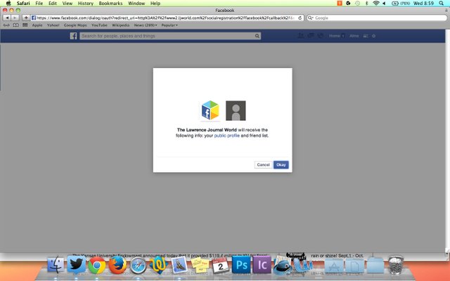450x281 pixels.
Task: Click the Facebook app cube icon in dialog
Action: coord(210,110)
